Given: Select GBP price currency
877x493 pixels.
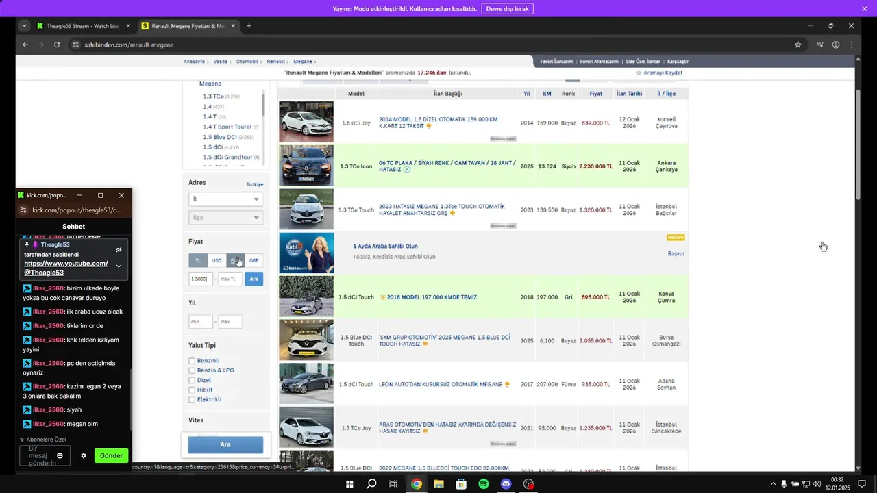Looking at the screenshot, I should point(254,260).
